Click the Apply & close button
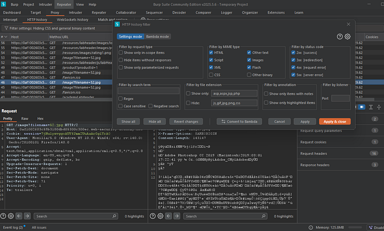384x231 pixels. (334, 121)
